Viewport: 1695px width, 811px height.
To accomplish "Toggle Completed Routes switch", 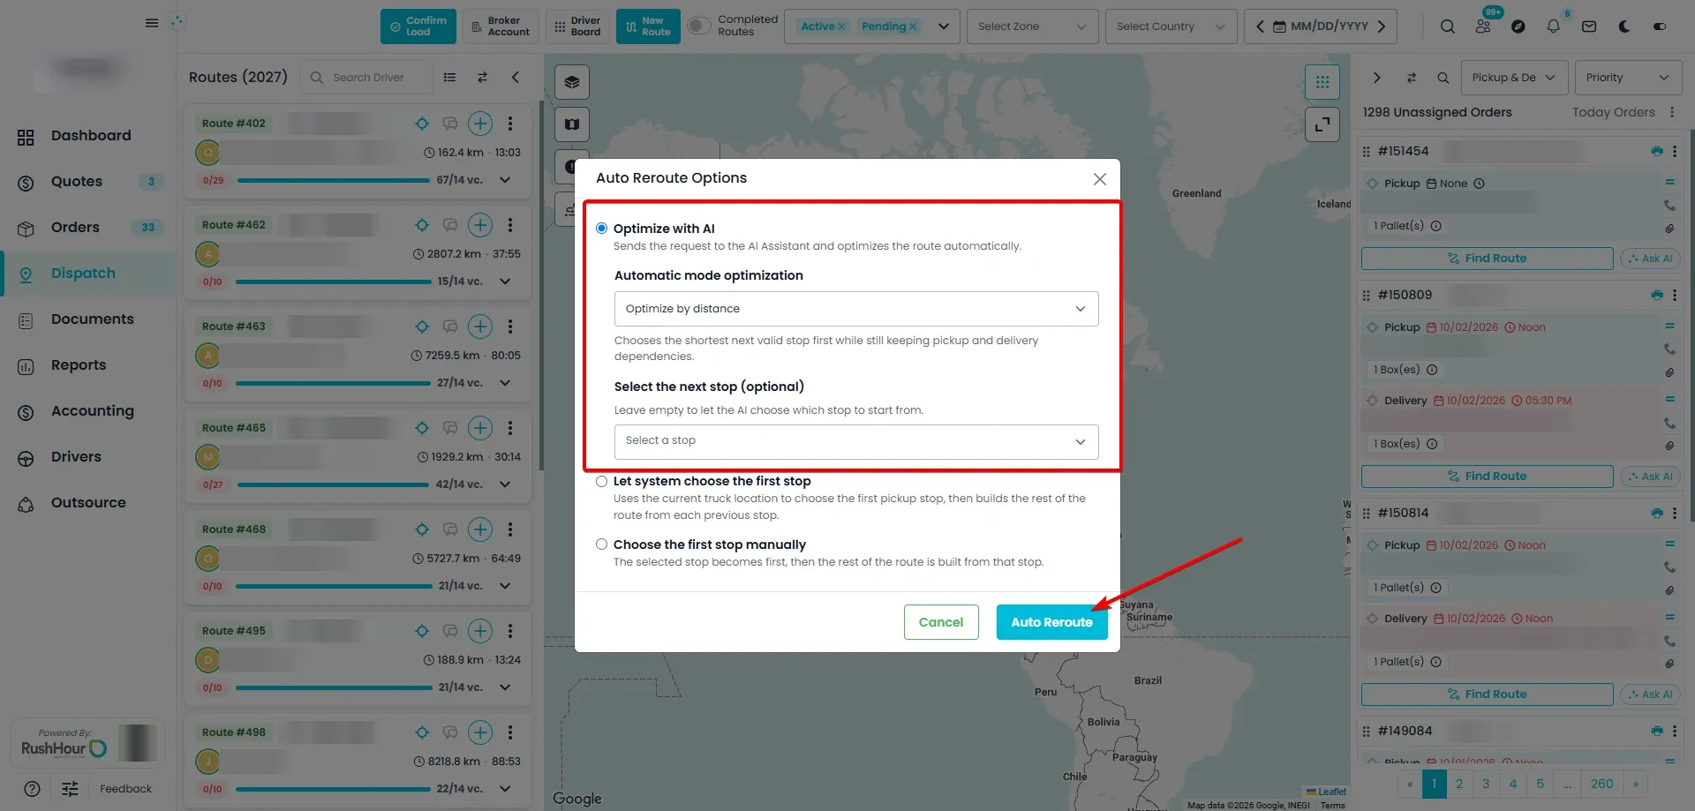I will 699,26.
